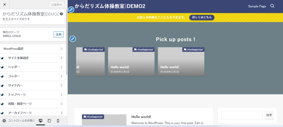Expand the トップページ chevron
Viewport: 283px width, 127px height.
click(62, 95)
